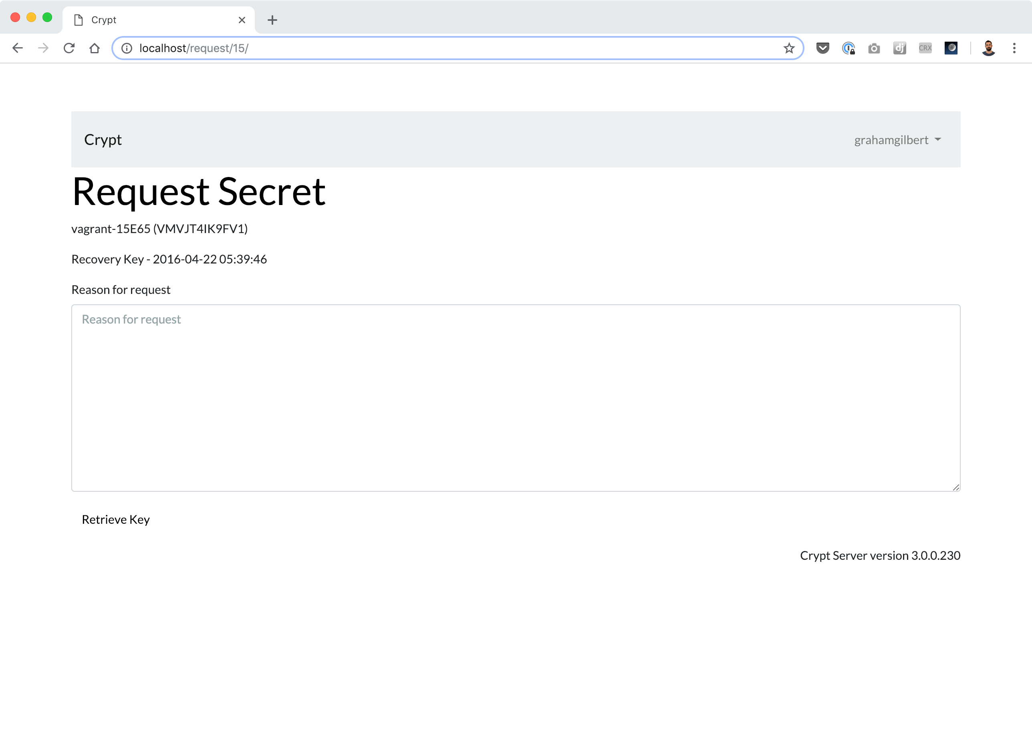Click the Crypt navbar brand link

(103, 140)
